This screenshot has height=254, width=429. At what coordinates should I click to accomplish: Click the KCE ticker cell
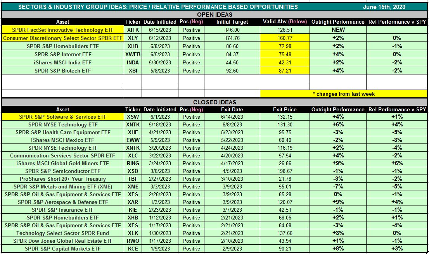coord(133,249)
